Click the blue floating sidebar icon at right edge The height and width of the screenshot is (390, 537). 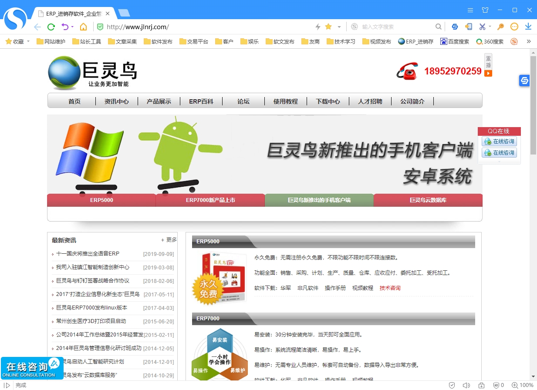pyautogui.click(x=524, y=81)
